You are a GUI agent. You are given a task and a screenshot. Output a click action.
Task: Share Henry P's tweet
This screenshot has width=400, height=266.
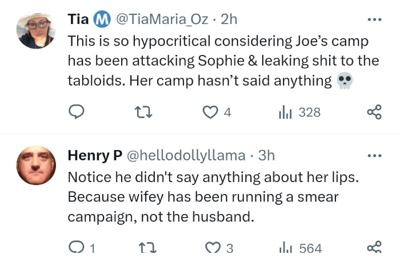(x=374, y=248)
